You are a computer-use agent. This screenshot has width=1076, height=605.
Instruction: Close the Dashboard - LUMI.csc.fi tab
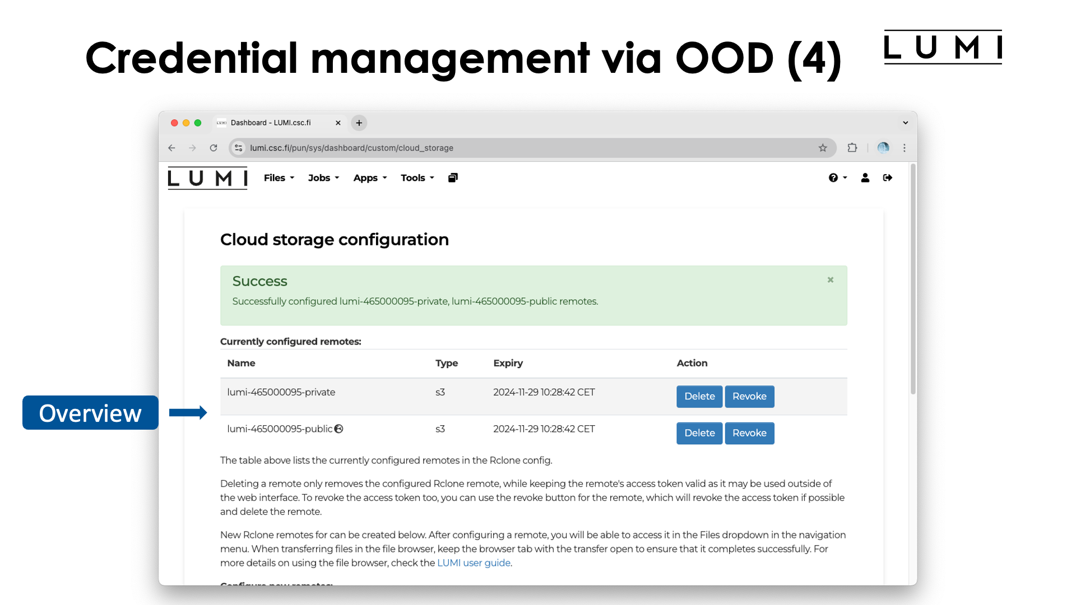click(338, 123)
